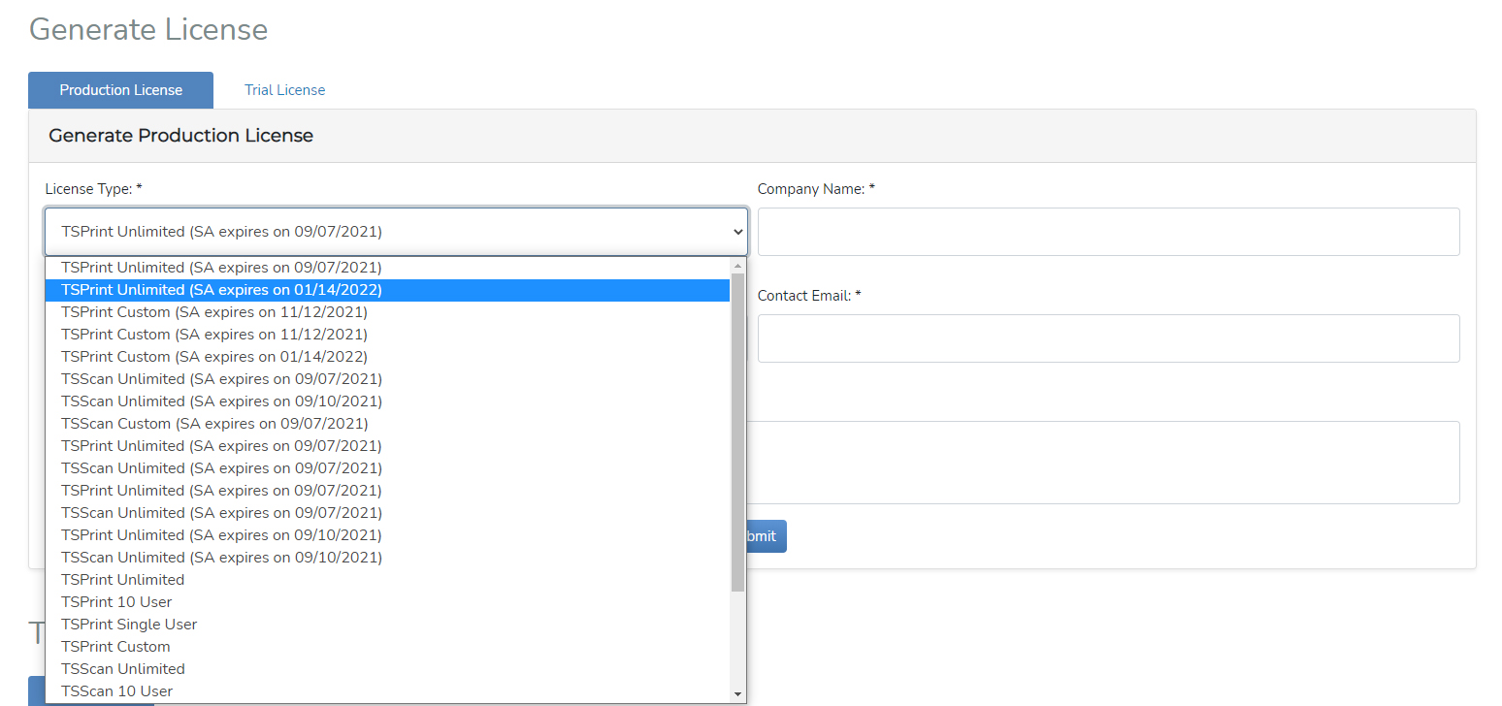Collapse the License Type select box

pyautogui.click(x=396, y=232)
